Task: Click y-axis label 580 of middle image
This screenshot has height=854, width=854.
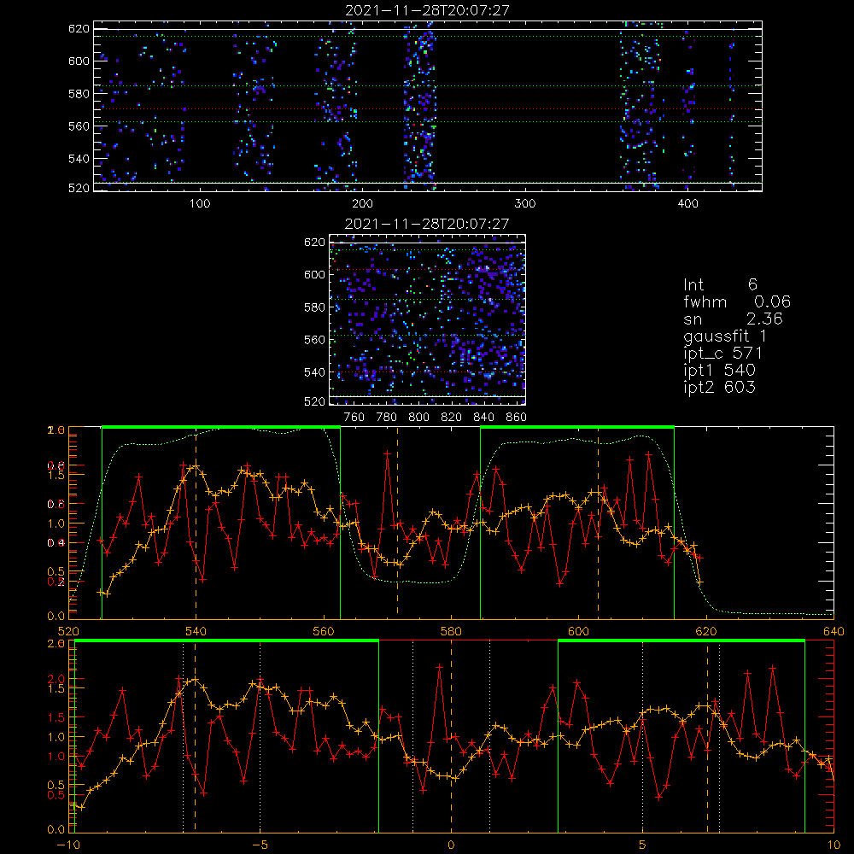Action: click(x=315, y=307)
